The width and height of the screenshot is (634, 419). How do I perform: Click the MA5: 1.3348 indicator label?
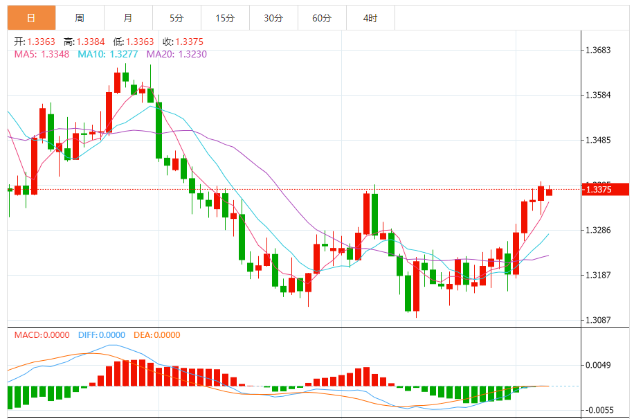[42, 54]
